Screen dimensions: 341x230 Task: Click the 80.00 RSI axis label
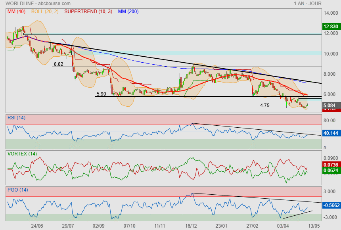330,121
